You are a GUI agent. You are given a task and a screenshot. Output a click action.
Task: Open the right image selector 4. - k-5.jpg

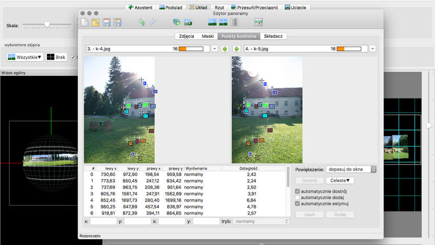310,49
